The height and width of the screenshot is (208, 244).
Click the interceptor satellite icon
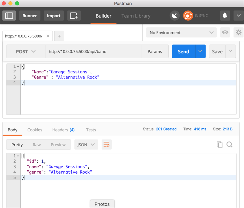tap(175, 16)
